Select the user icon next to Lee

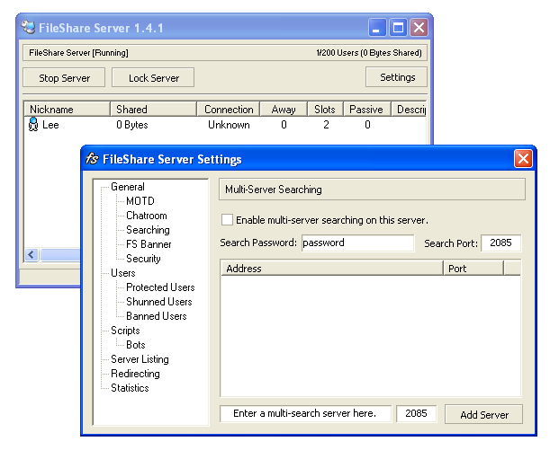(x=33, y=125)
